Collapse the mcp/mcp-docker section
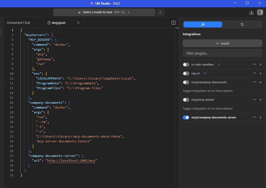The image size is (266, 188). (x=260, y=100)
